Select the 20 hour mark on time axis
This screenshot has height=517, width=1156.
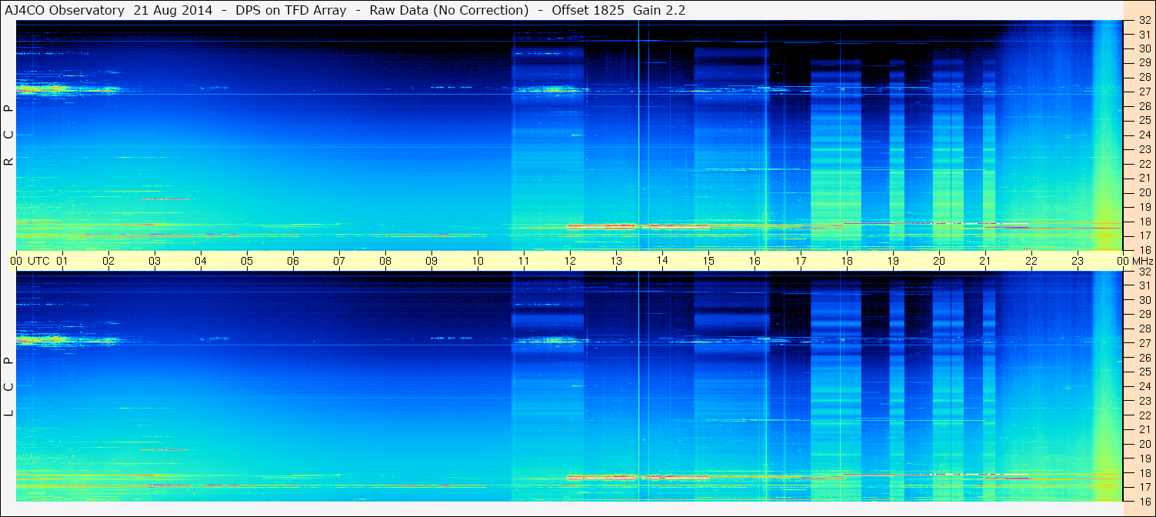939,262
